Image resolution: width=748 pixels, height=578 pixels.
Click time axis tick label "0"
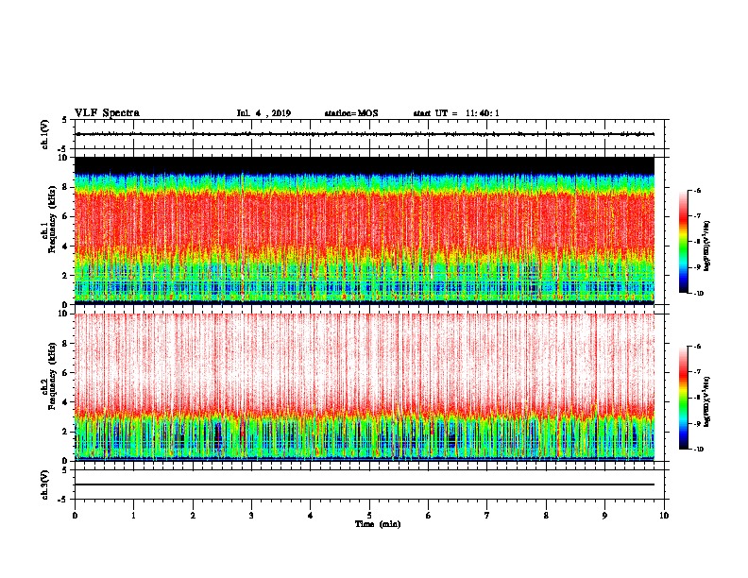pyautogui.click(x=75, y=516)
